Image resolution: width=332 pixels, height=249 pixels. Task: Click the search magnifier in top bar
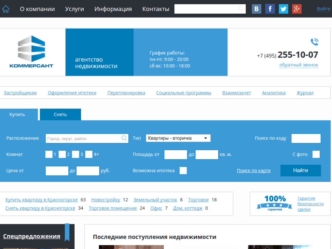pyautogui.click(x=240, y=9)
